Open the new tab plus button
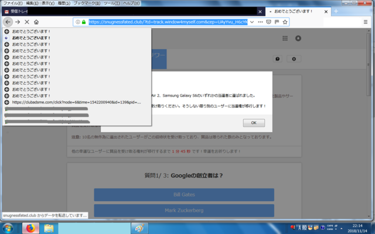This screenshot has width=375, height=234. (336, 11)
